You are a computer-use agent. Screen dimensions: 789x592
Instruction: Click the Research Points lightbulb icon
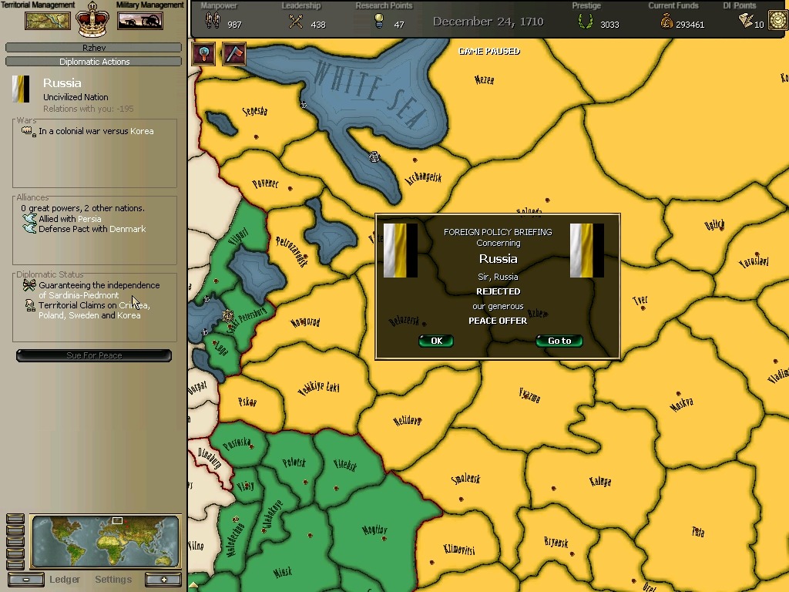click(379, 20)
